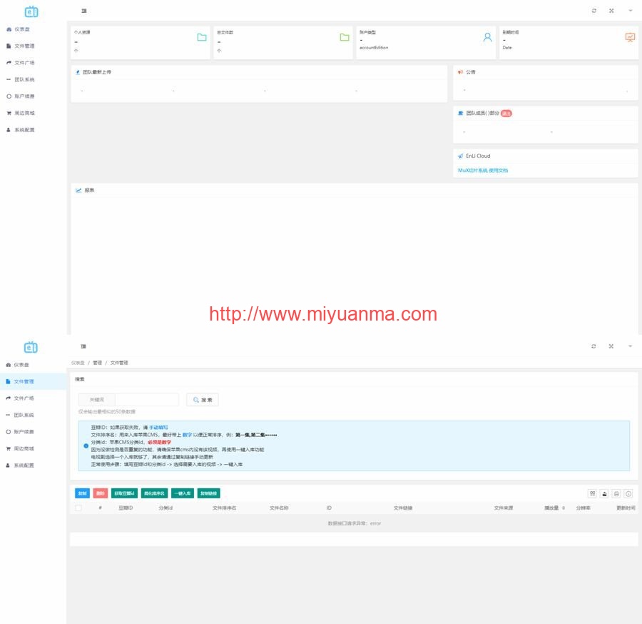This screenshot has width=642, height=624.
Task: Click the 分辨率 column header
Action: click(584, 508)
